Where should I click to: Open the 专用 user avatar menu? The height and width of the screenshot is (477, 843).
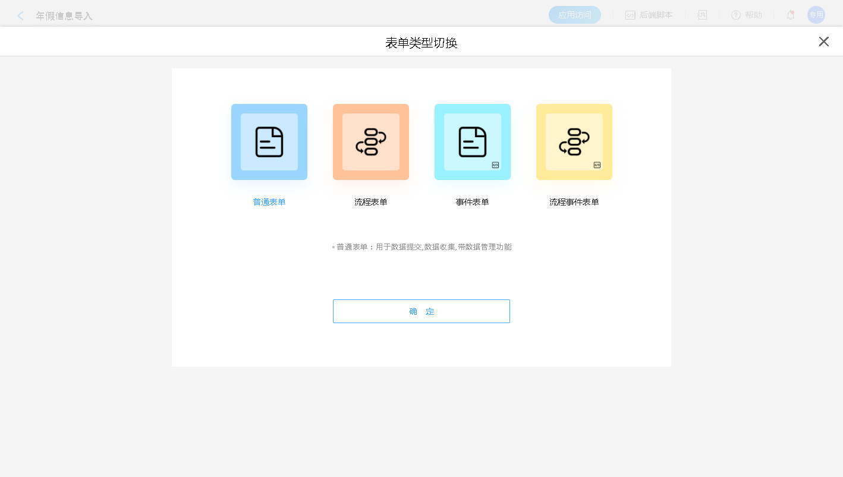coord(816,15)
